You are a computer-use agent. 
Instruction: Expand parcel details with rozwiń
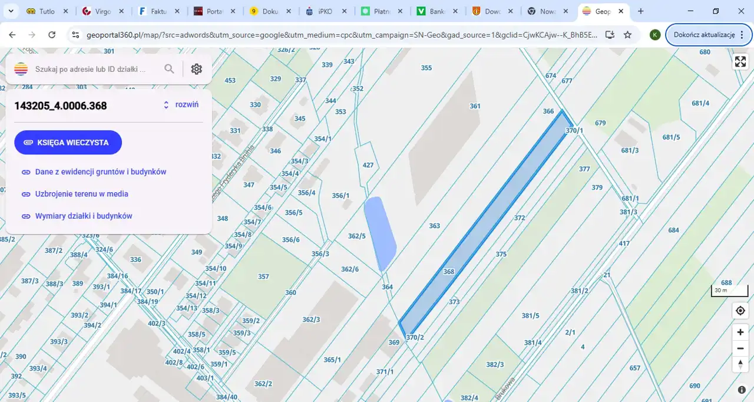[181, 105]
